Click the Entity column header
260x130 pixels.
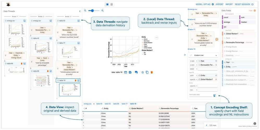click(x=114, y=108)
